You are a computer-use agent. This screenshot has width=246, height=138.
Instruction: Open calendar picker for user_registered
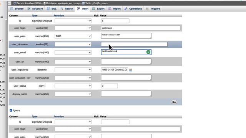[131, 70]
